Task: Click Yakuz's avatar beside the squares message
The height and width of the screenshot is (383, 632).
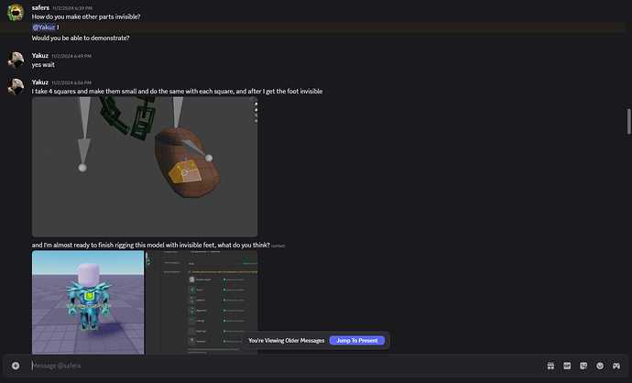Action: click(16, 87)
